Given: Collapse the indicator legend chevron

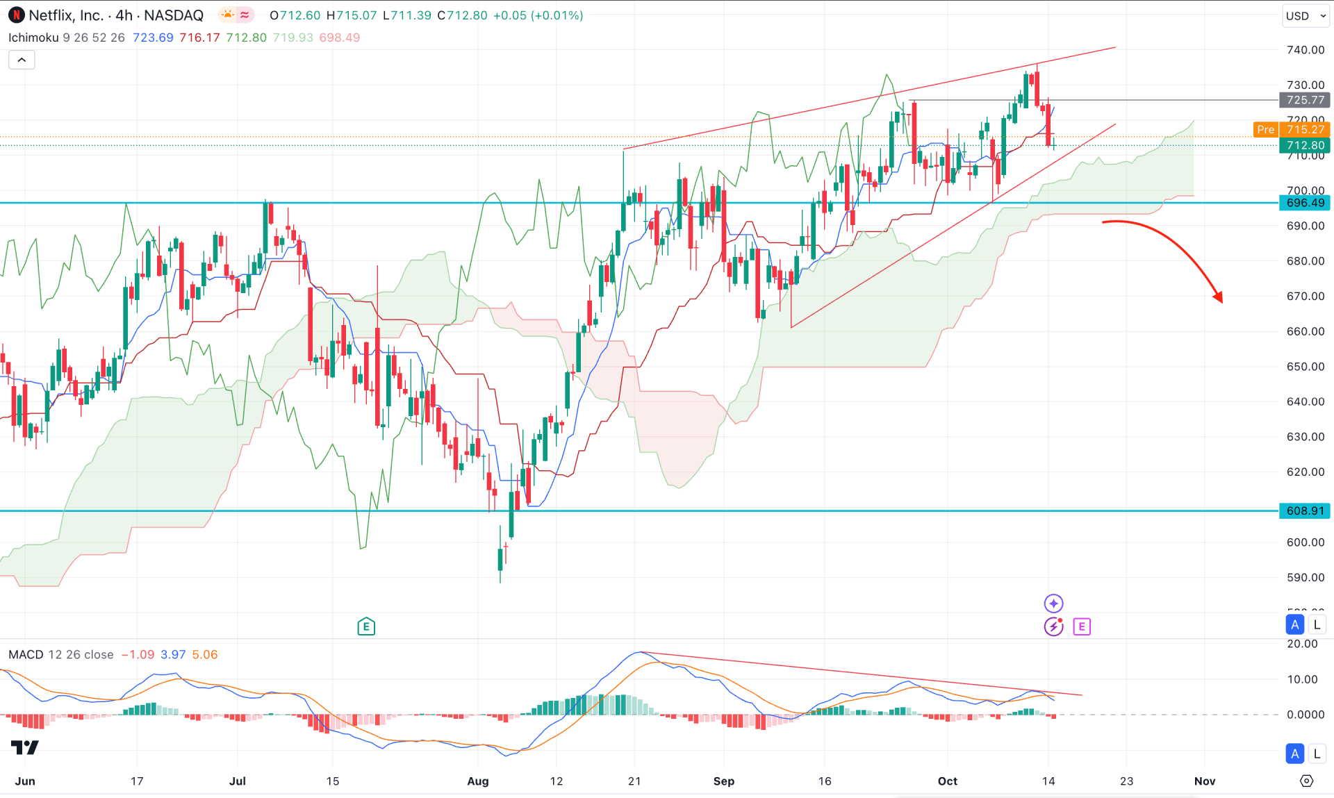Looking at the screenshot, I should click(x=22, y=60).
